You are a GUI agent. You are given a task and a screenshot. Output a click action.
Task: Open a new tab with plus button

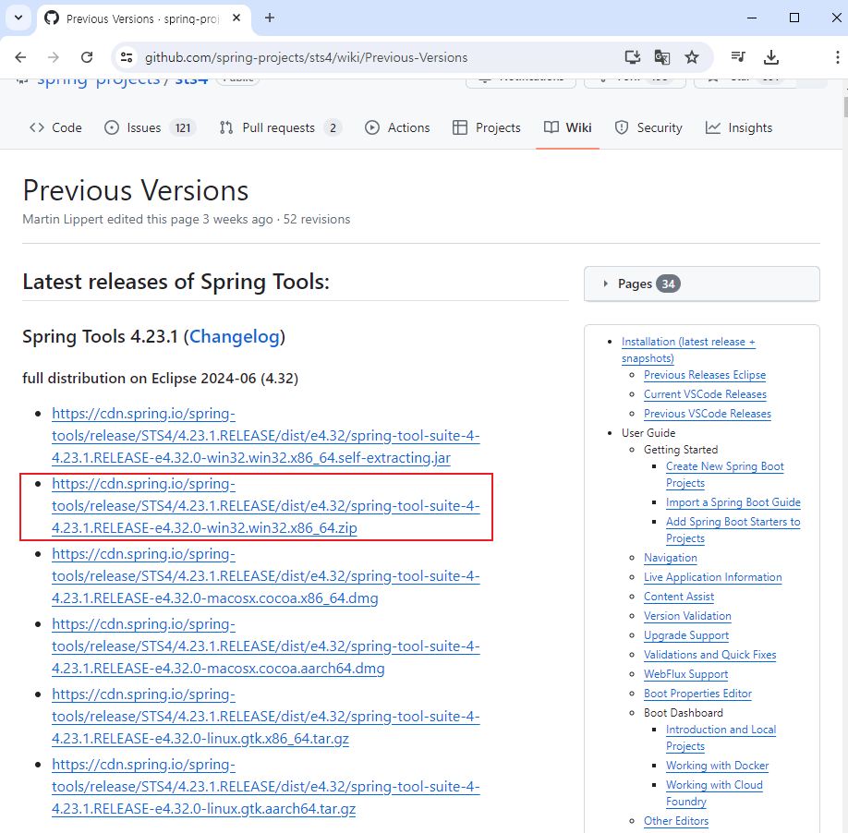coord(270,18)
